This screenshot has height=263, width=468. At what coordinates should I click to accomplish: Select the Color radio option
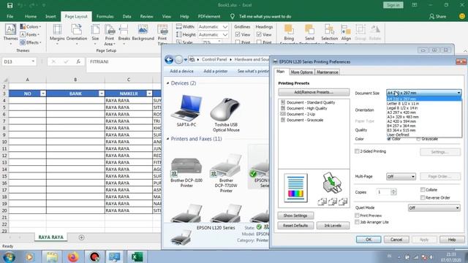pos(389,139)
